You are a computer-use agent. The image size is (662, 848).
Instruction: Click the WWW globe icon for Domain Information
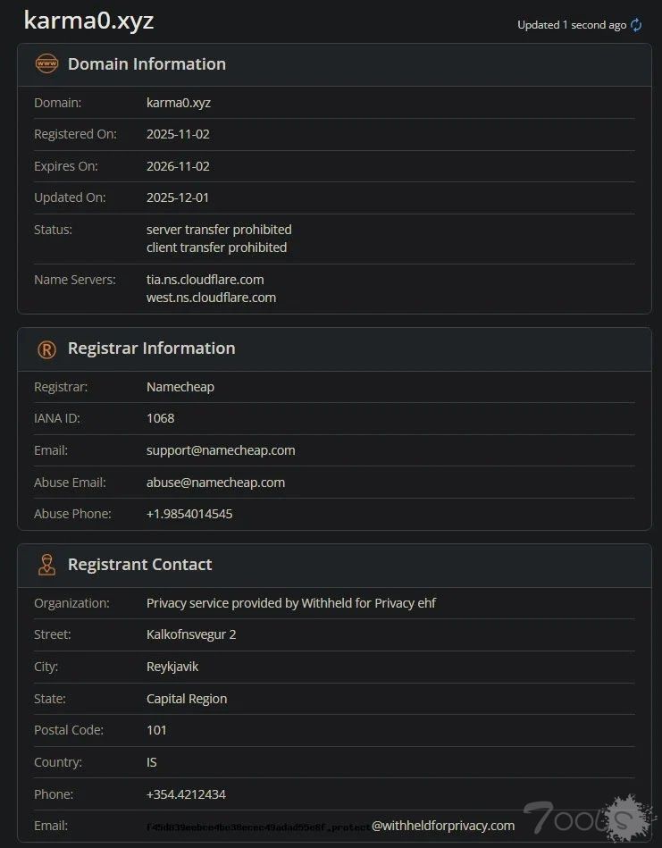[46, 64]
